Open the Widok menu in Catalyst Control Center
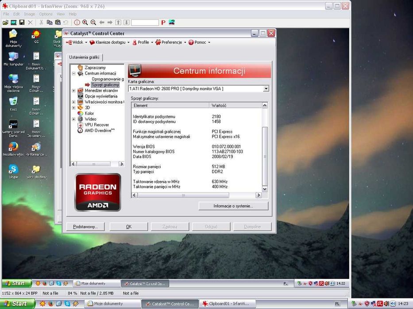Viewport: 413px width, 309px height. coord(77,42)
